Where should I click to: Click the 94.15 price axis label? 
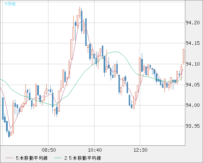pos(193,43)
